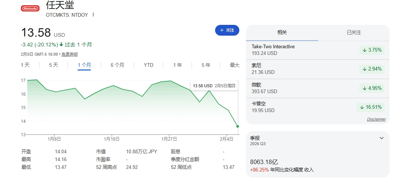Expand the 季报 quarterly report panel
This screenshot has width=419, height=183.
click(381, 138)
